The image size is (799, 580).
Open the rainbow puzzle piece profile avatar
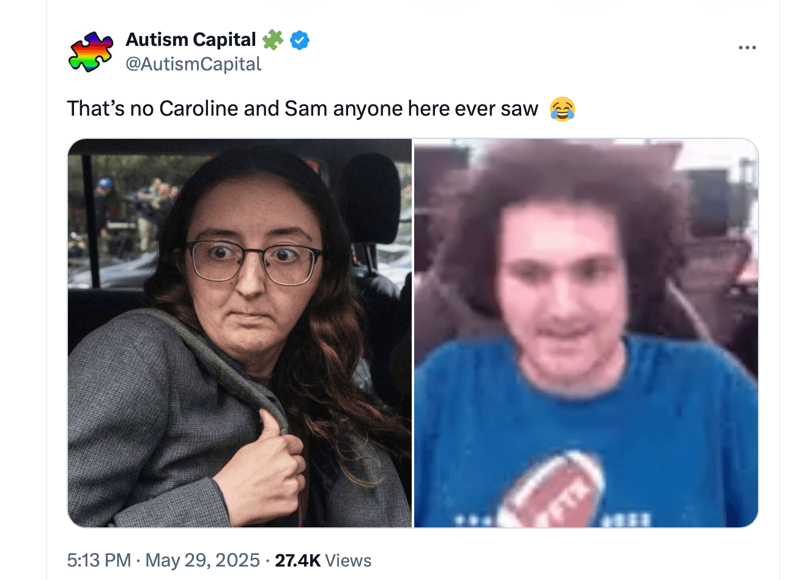[91, 52]
